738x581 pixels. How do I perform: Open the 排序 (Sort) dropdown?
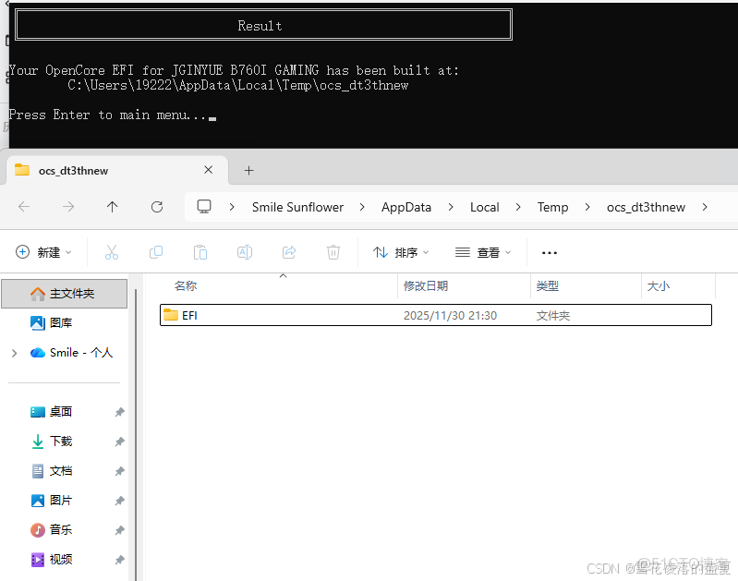401,252
